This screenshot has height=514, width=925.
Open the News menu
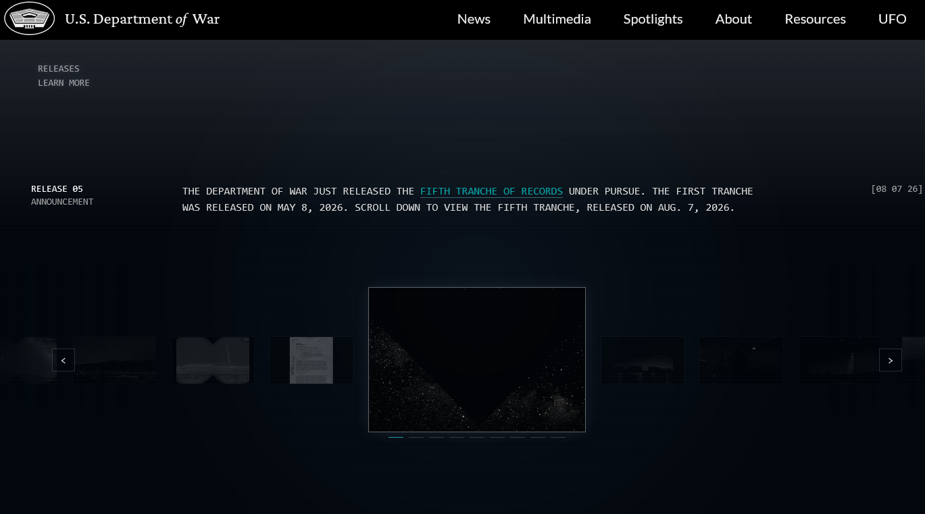474,19
